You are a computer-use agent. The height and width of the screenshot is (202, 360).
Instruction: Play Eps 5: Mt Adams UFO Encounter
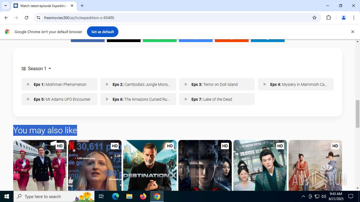click(x=59, y=99)
